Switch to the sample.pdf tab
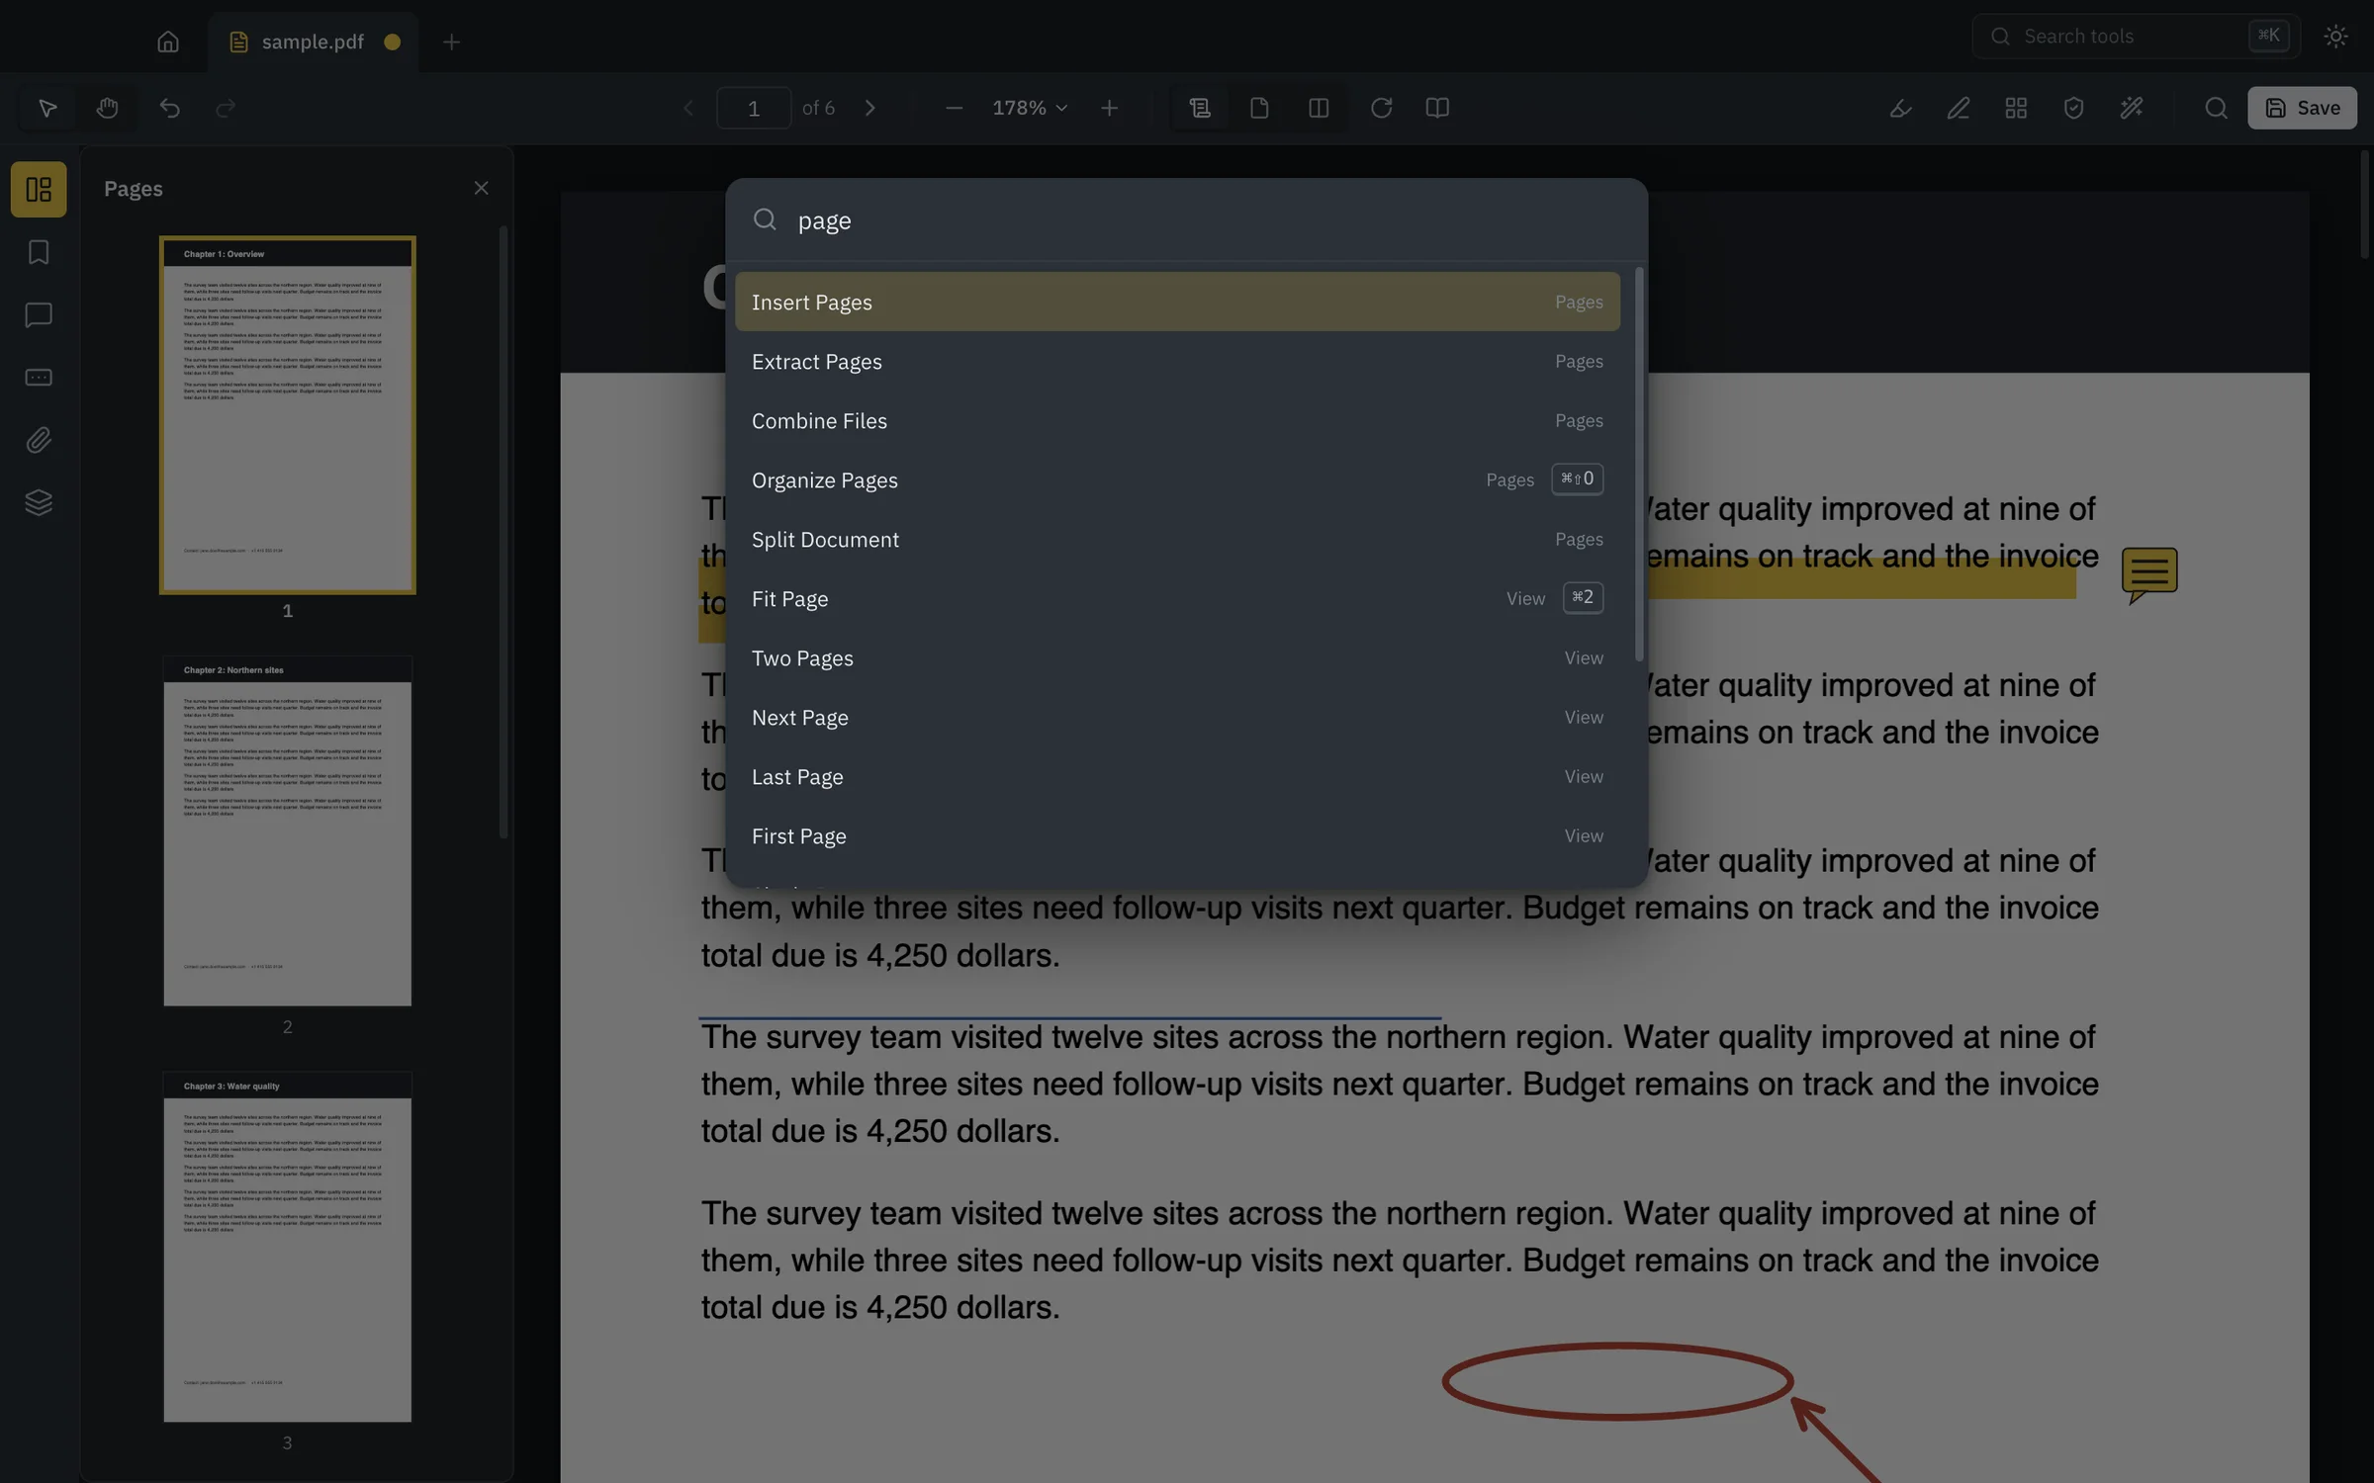 (x=313, y=42)
